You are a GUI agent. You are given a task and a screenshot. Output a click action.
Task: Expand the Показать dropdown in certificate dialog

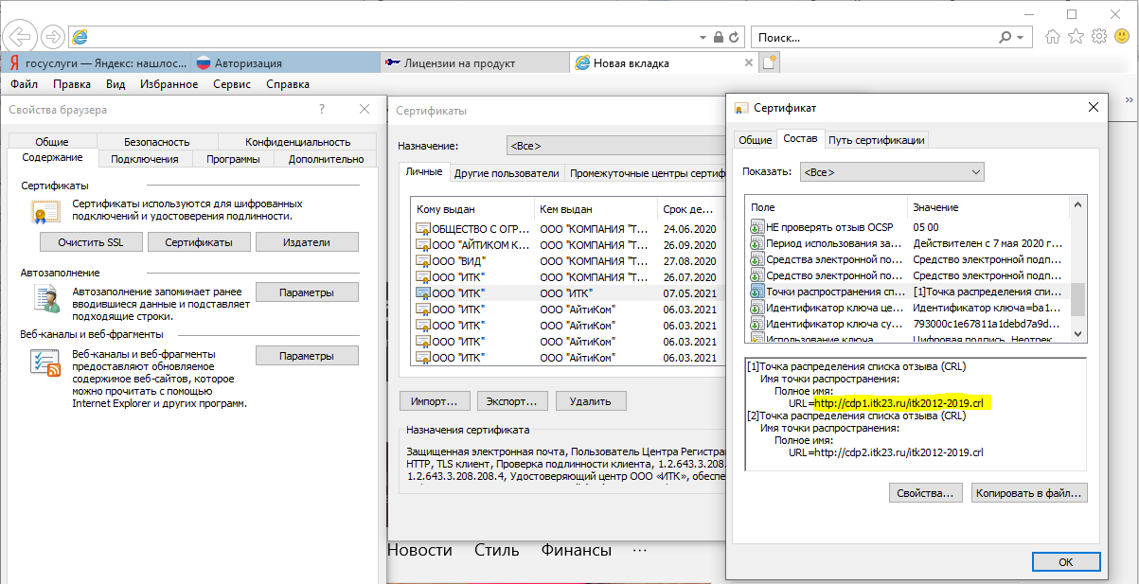coord(891,172)
